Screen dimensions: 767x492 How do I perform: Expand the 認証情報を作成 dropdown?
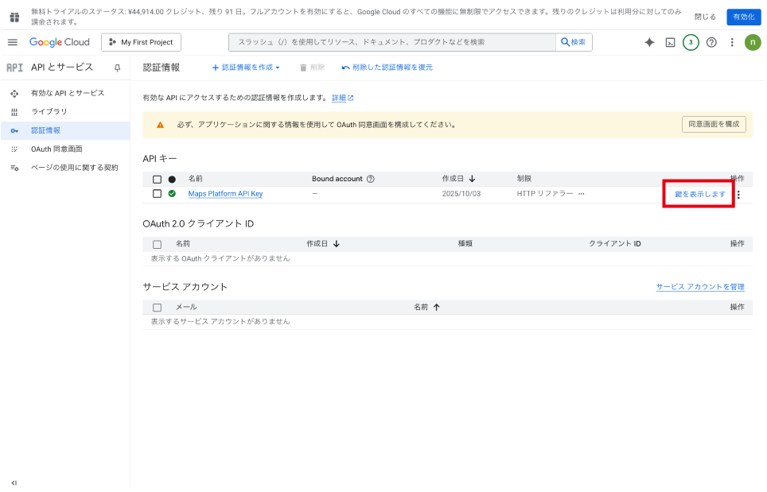coord(246,68)
